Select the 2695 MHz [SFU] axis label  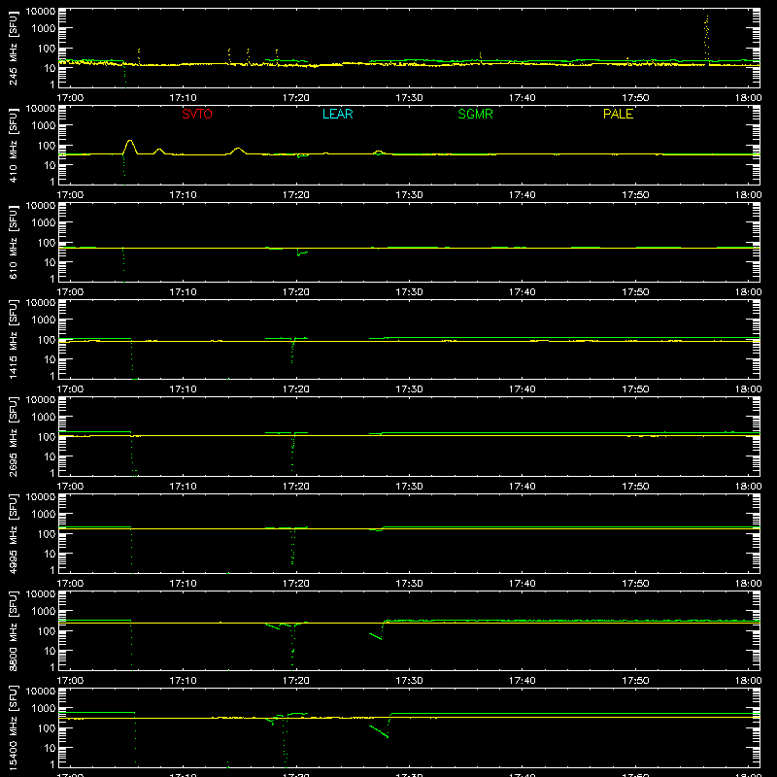click(x=13, y=436)
